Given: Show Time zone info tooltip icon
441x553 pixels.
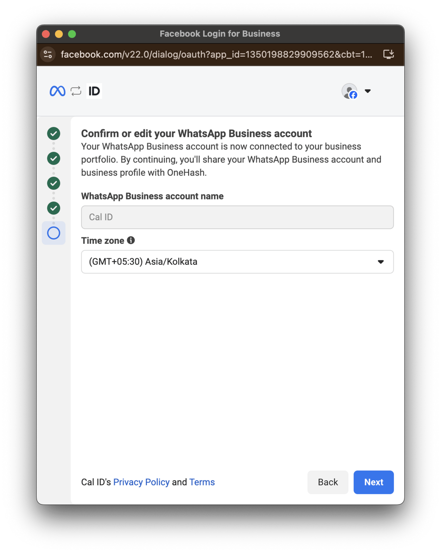Looking at the screenshot, I should pyautogui.click(x=131, y=240).
